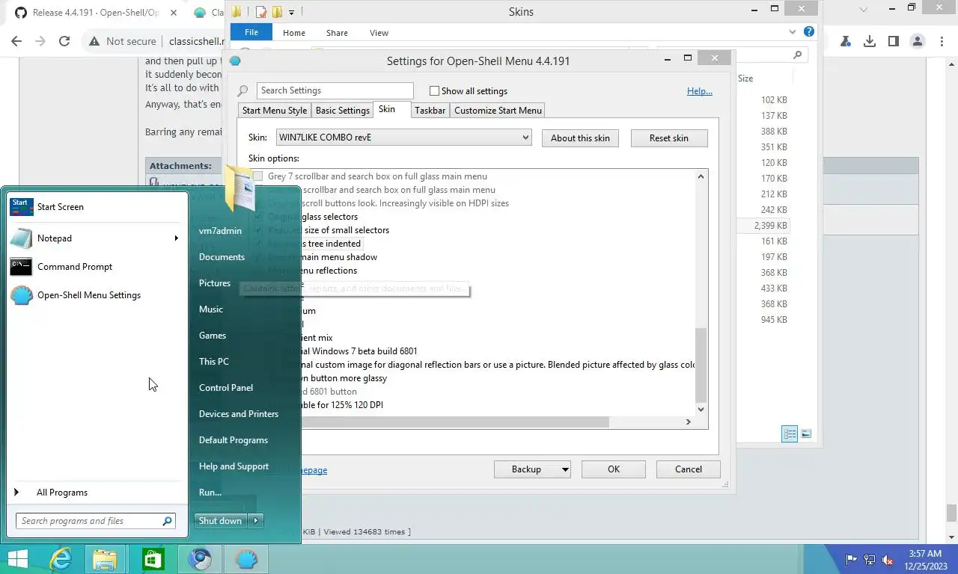Click the Skins window help question icon
Viewport: 958px width, 574px height.
[808, 32]
